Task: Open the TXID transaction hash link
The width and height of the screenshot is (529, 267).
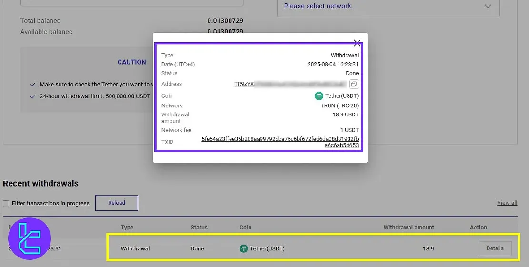Action: [280, 142]
